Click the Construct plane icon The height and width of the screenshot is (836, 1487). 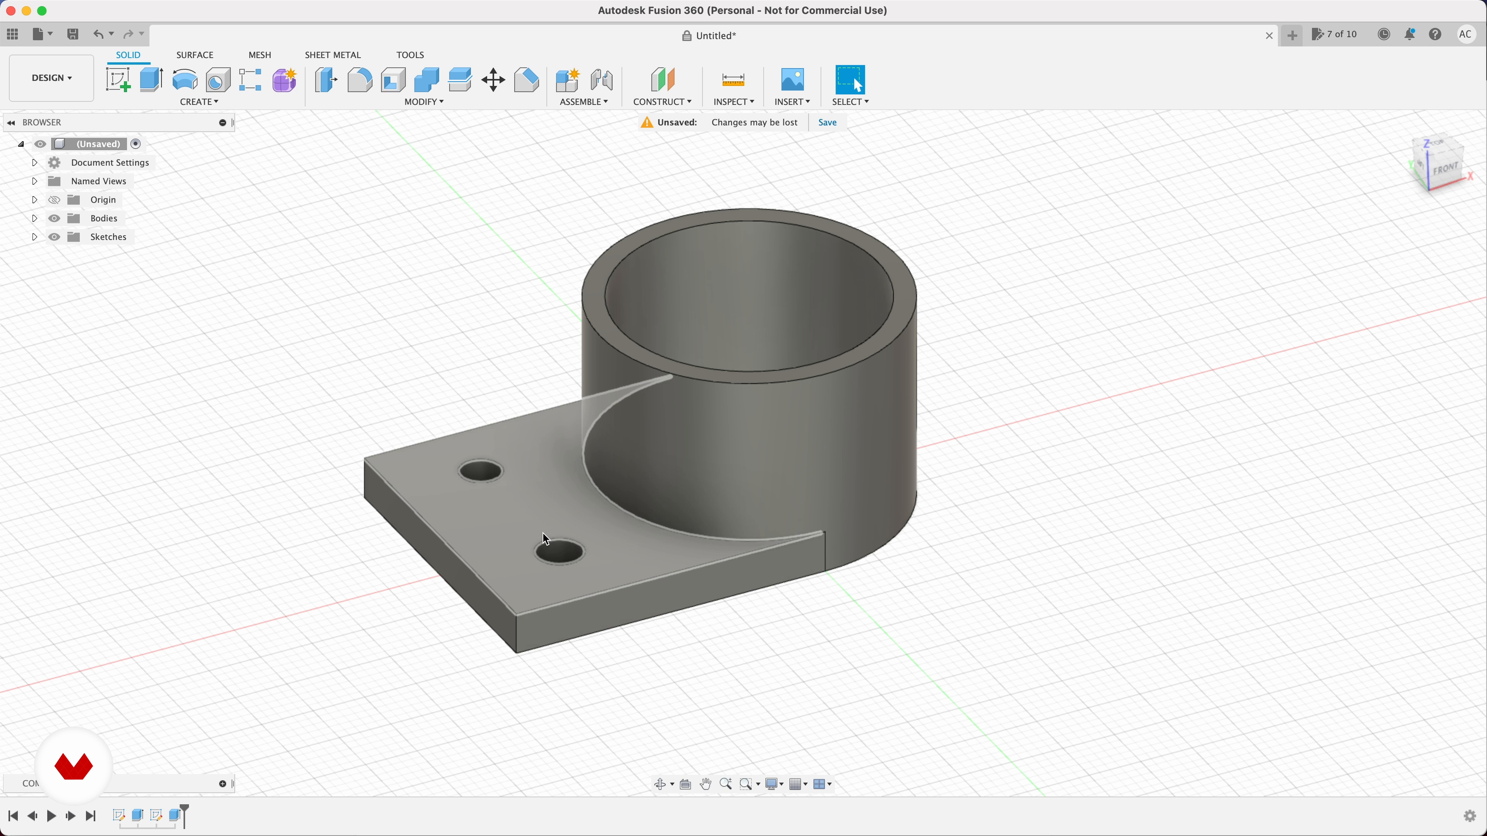[663, 80]
